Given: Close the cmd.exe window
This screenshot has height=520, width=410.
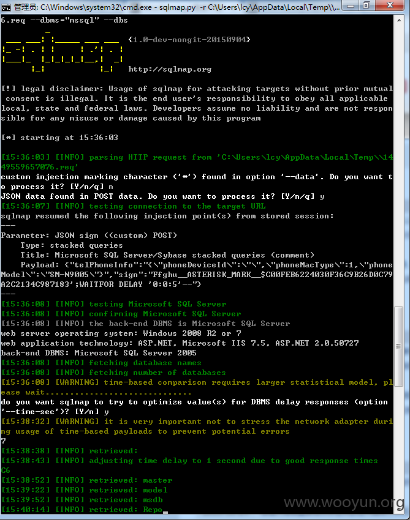Looking at the screenshot, I should point(390,6).
